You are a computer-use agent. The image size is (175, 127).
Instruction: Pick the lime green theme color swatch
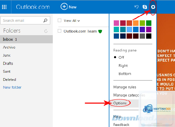tap(142, 23)
